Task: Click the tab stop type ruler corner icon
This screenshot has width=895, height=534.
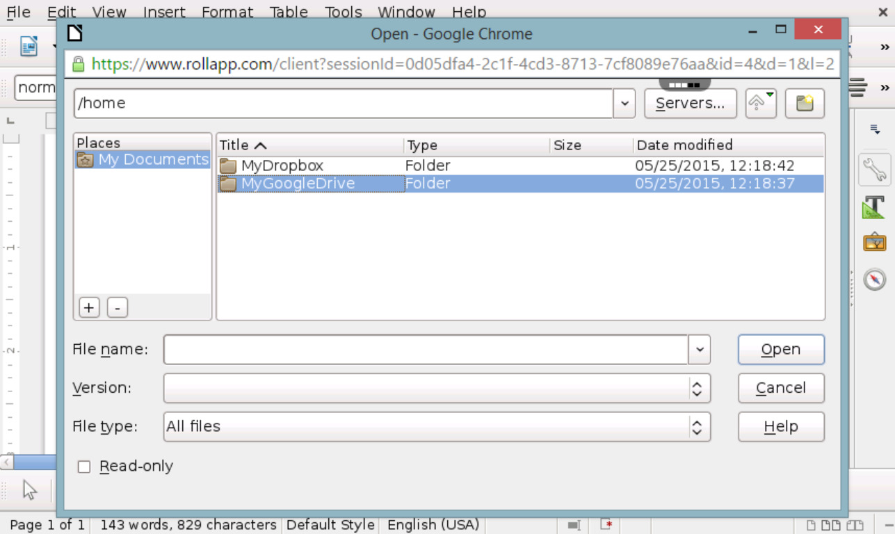Action: tap(10, 121)
